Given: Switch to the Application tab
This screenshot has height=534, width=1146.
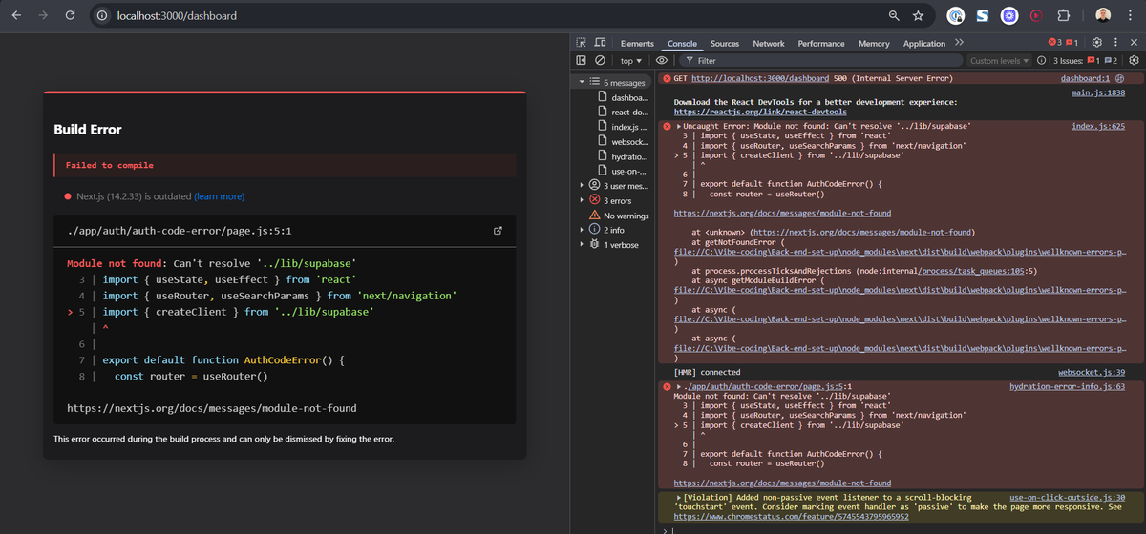Looking at the screenshot, I should (924, 43).
